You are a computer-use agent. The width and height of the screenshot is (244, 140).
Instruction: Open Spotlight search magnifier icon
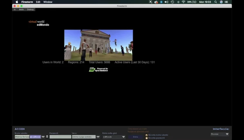point(216,2)
